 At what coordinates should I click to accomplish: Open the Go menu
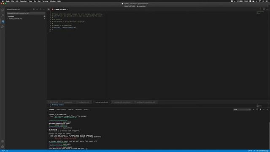tap(35, 1)
